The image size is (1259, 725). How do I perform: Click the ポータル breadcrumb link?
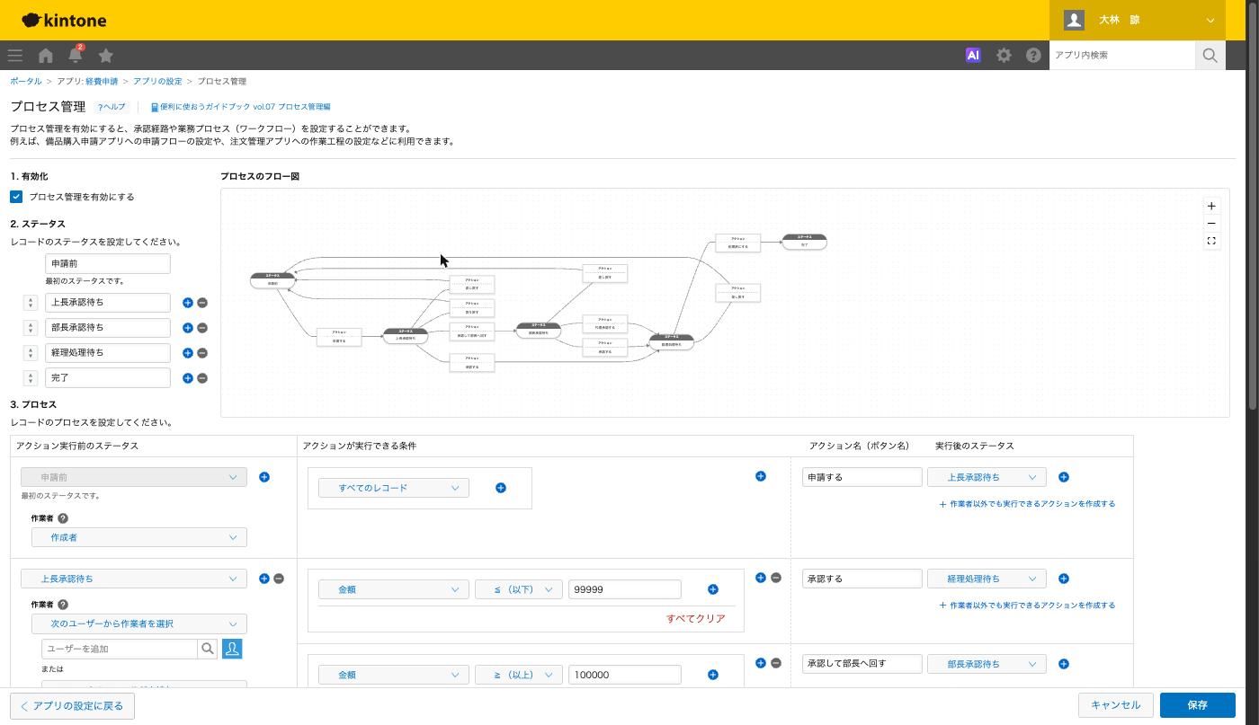26,82
